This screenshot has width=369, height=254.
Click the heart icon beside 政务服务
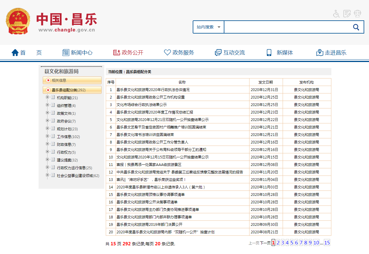point(167,53)
